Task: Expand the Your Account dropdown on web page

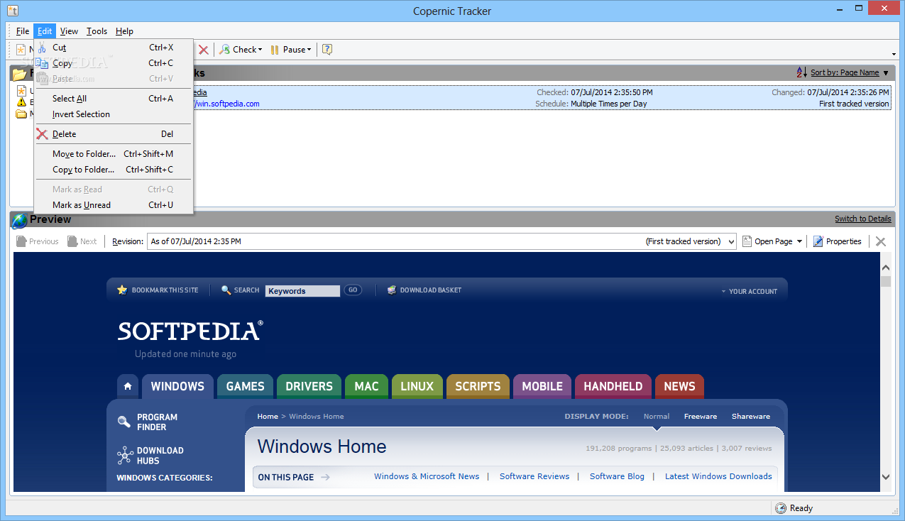Action: click(x=749, y=291)
